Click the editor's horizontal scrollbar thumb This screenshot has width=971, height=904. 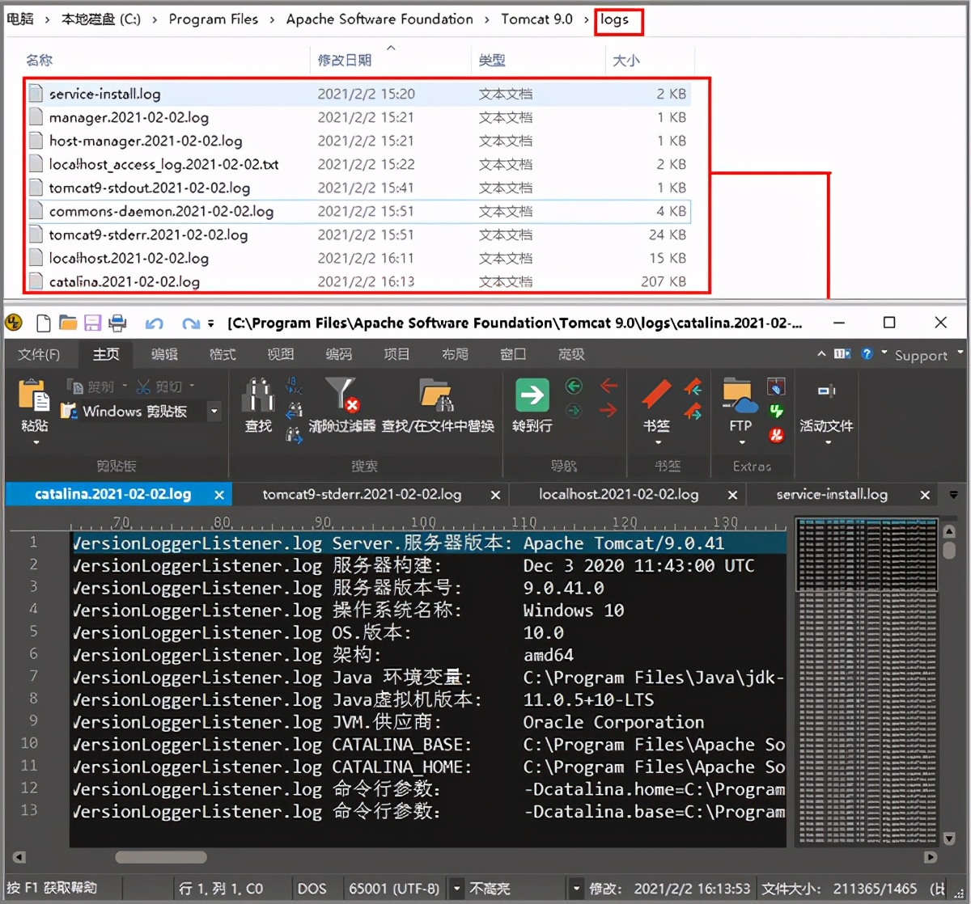click(161, 857)
